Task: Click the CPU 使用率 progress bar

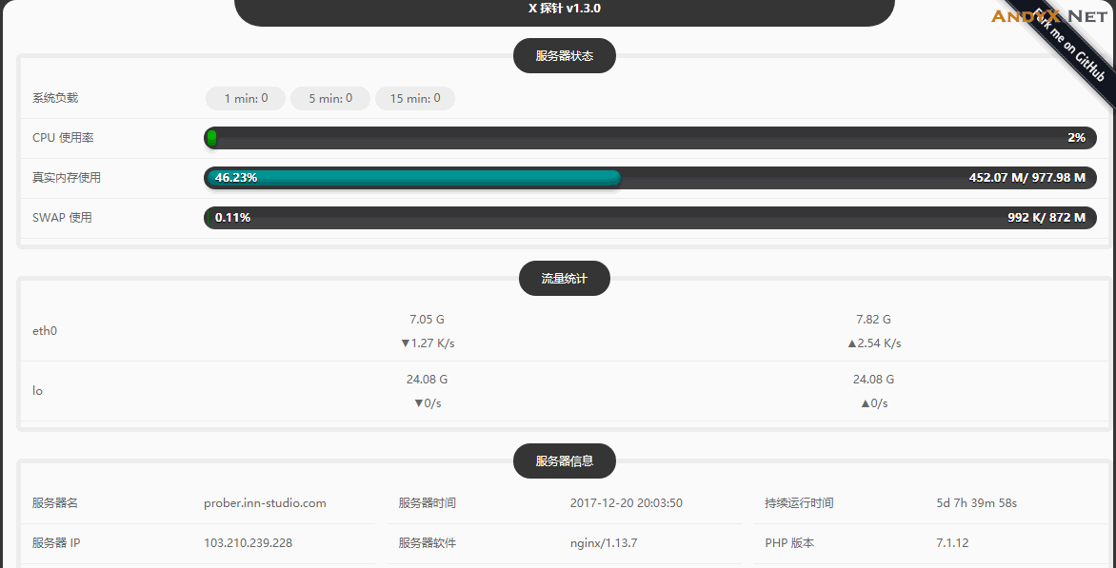Action: (x=649, y=138)
